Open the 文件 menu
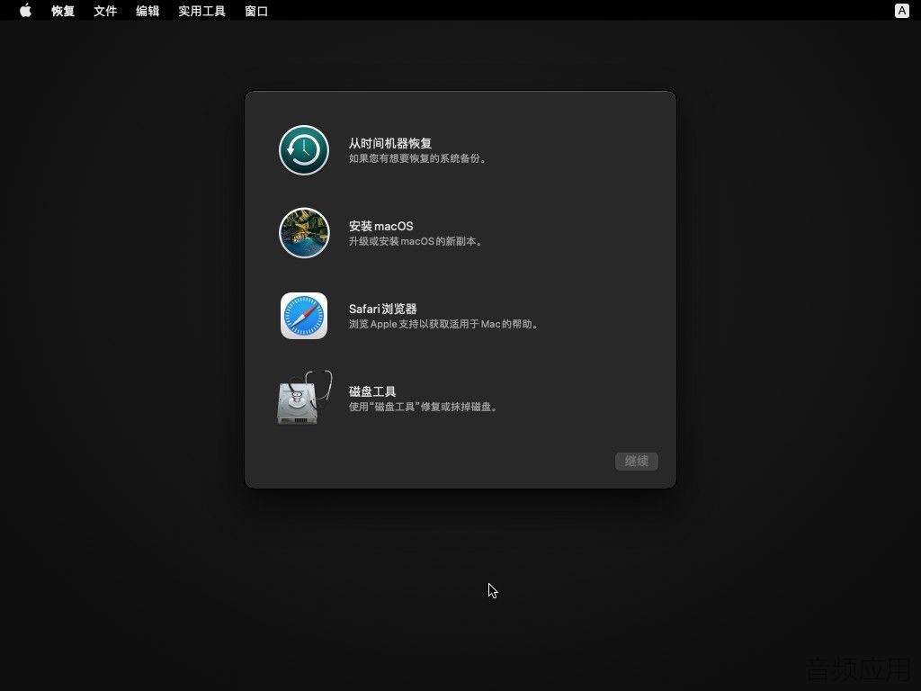Viewport: 921px width, 691px height. (105, 11)
